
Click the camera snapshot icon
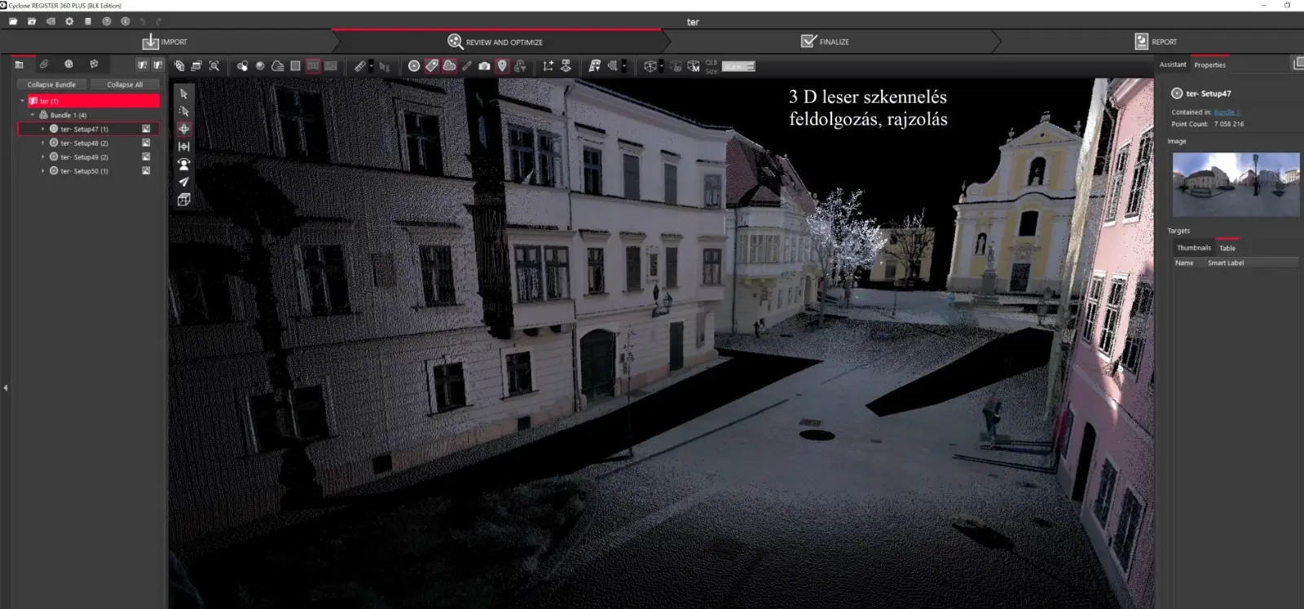point(484,66)
